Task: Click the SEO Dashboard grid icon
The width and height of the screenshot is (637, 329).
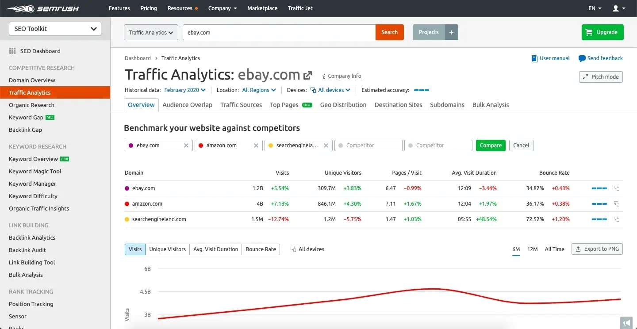Action: pos(12,51)
